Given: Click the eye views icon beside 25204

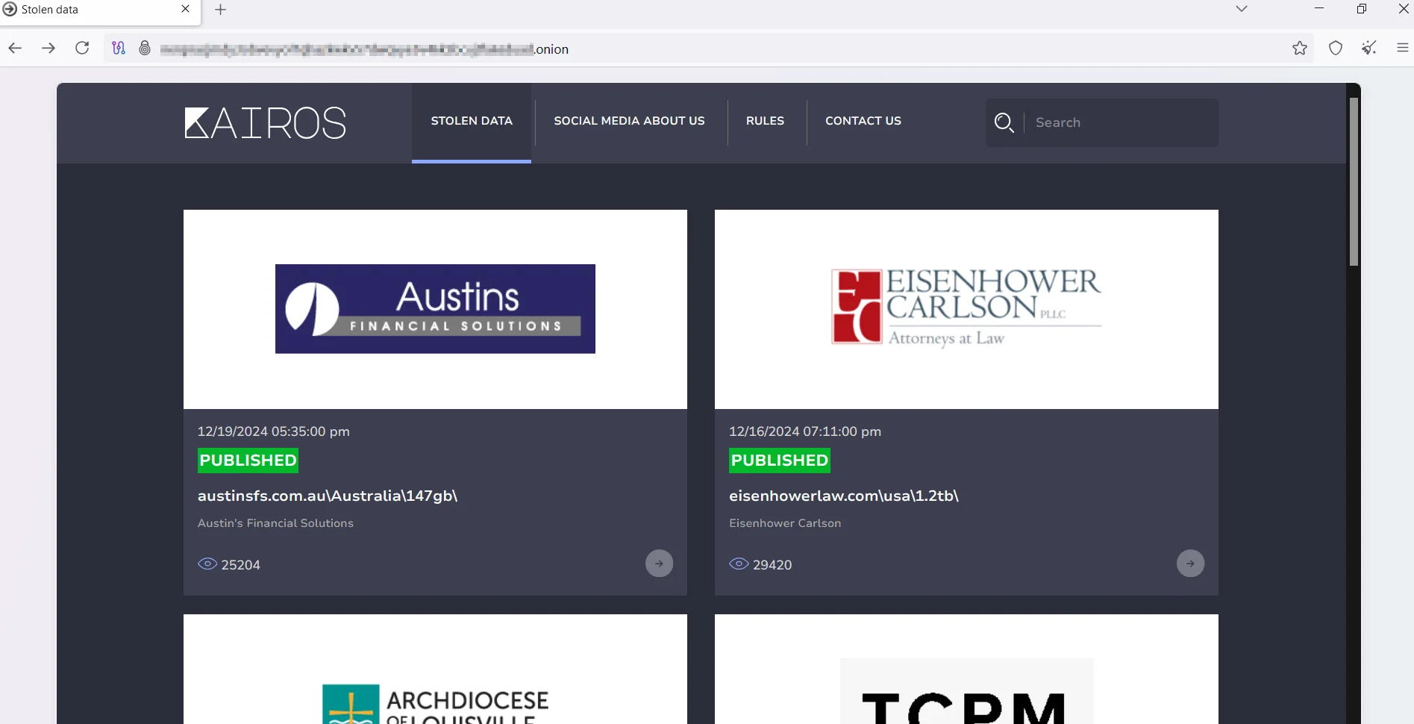Looking at the screenshot, I should click(207, 564).
